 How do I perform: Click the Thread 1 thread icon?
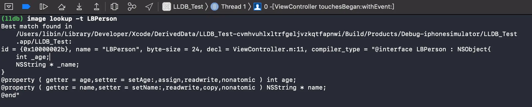[x=215, y=7]
